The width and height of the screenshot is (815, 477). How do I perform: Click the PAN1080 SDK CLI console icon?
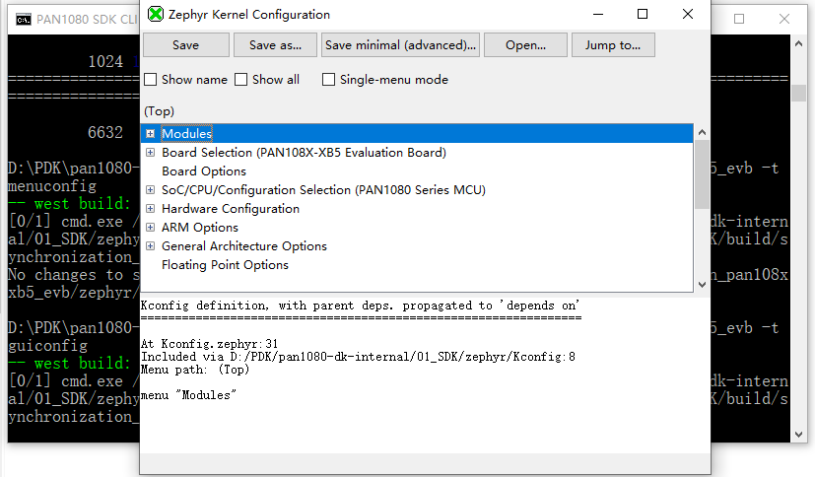(24, 20)
